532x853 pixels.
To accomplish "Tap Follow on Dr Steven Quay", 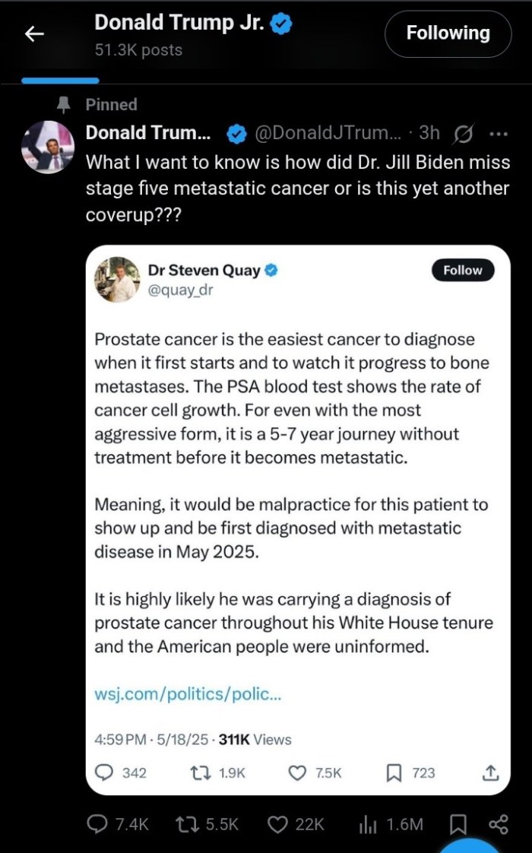I will click(x=462, y=271).
